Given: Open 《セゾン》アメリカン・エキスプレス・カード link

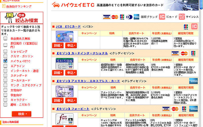Looking at the screenshot, I should (88, 81).
